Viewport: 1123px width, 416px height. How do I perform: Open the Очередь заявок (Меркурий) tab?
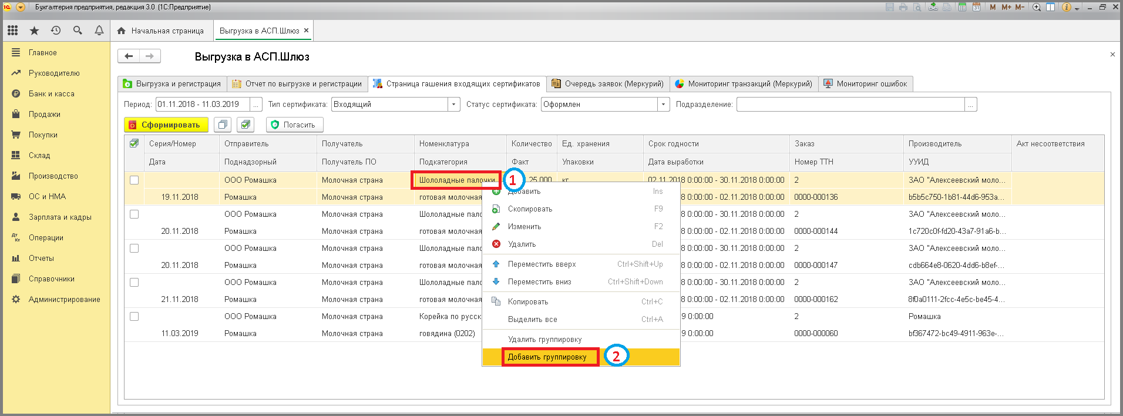(x=607, y=84)
